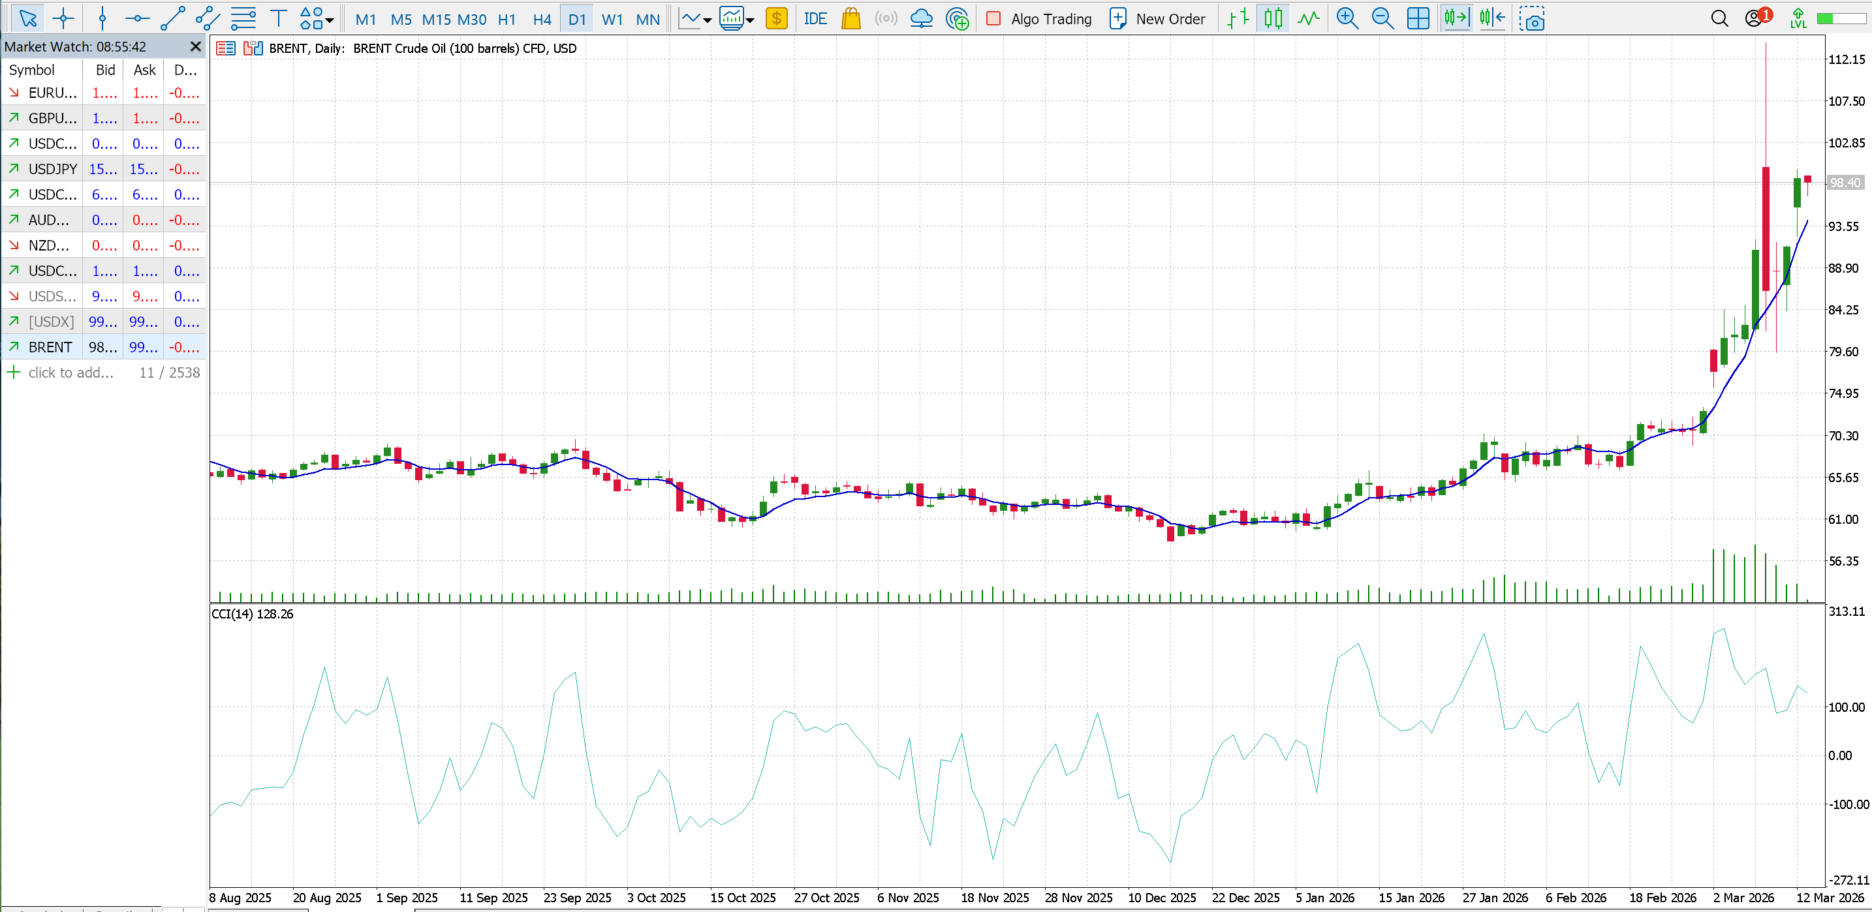Click the 98.40 current price label
The height and width of the screenshot is (912, 1872).
point(1845,183)
